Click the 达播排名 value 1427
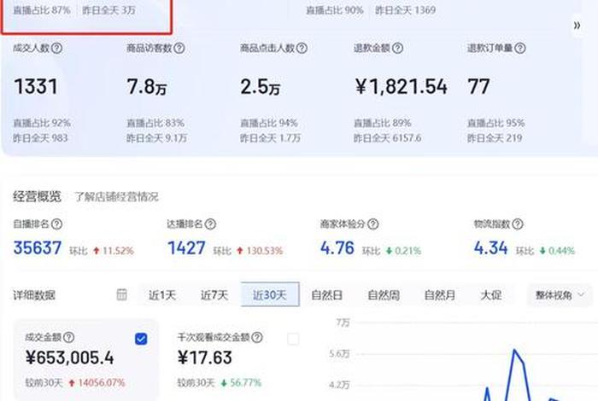The height and width of the screenshot is (401, 598). pyautogui.click(x=186, y=248)
